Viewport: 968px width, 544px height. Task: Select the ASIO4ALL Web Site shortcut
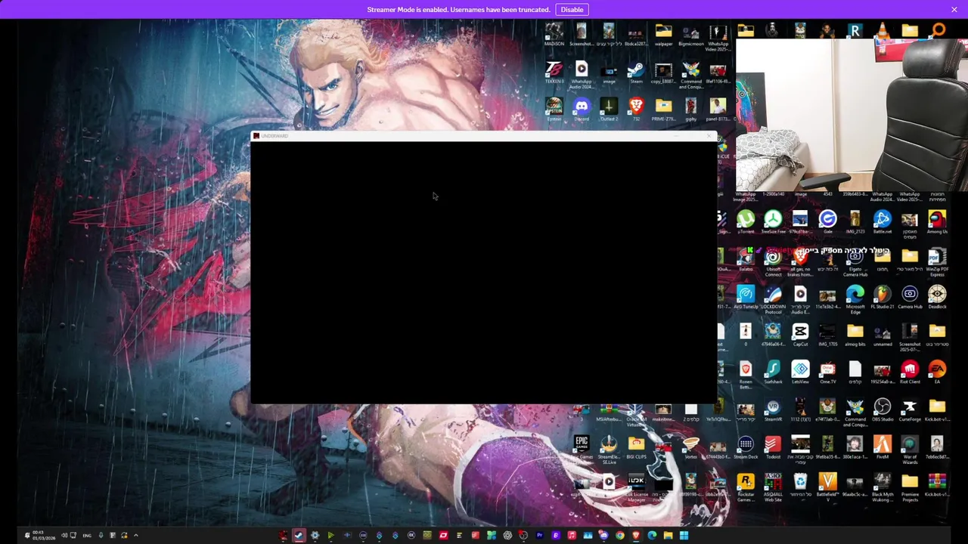pyautogui.click(x=773, y=487)
